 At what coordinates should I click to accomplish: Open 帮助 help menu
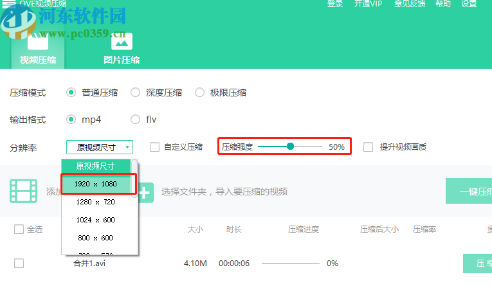pyautogui.click(x=443, y=4)
